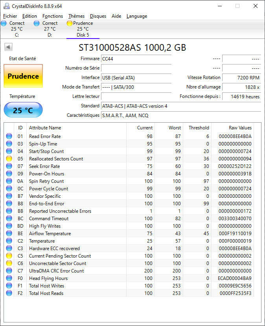Open the Fichier menu

(10, 16)
